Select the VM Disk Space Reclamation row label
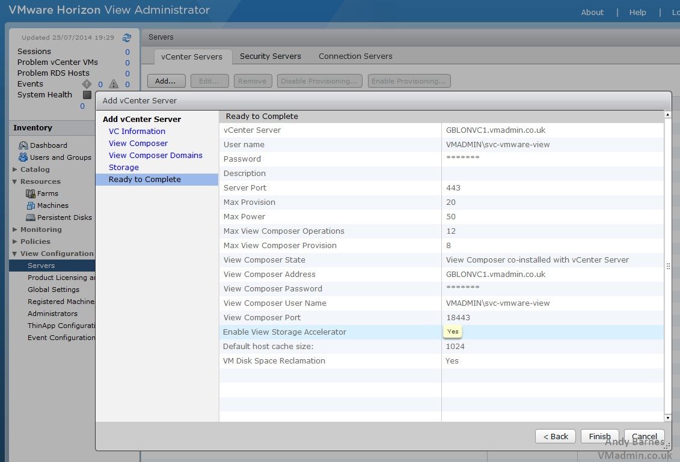This screenshot has width=680, height=462. click(x=274, y=361)
